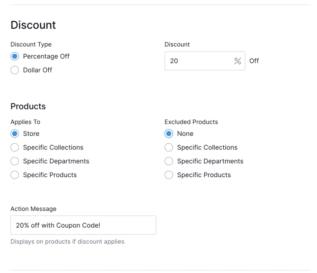317x273 pixels.
Task: Click the Applies To label
Action: point(25,122)
